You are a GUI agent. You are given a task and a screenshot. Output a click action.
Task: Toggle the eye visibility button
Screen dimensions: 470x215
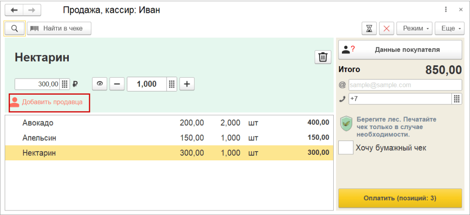pos(100,84)
